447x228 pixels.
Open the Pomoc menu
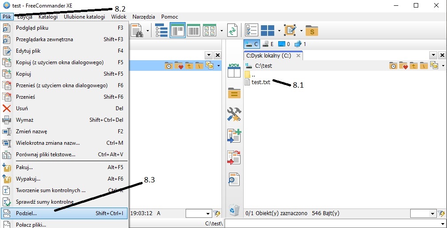(x=170, y=17)
